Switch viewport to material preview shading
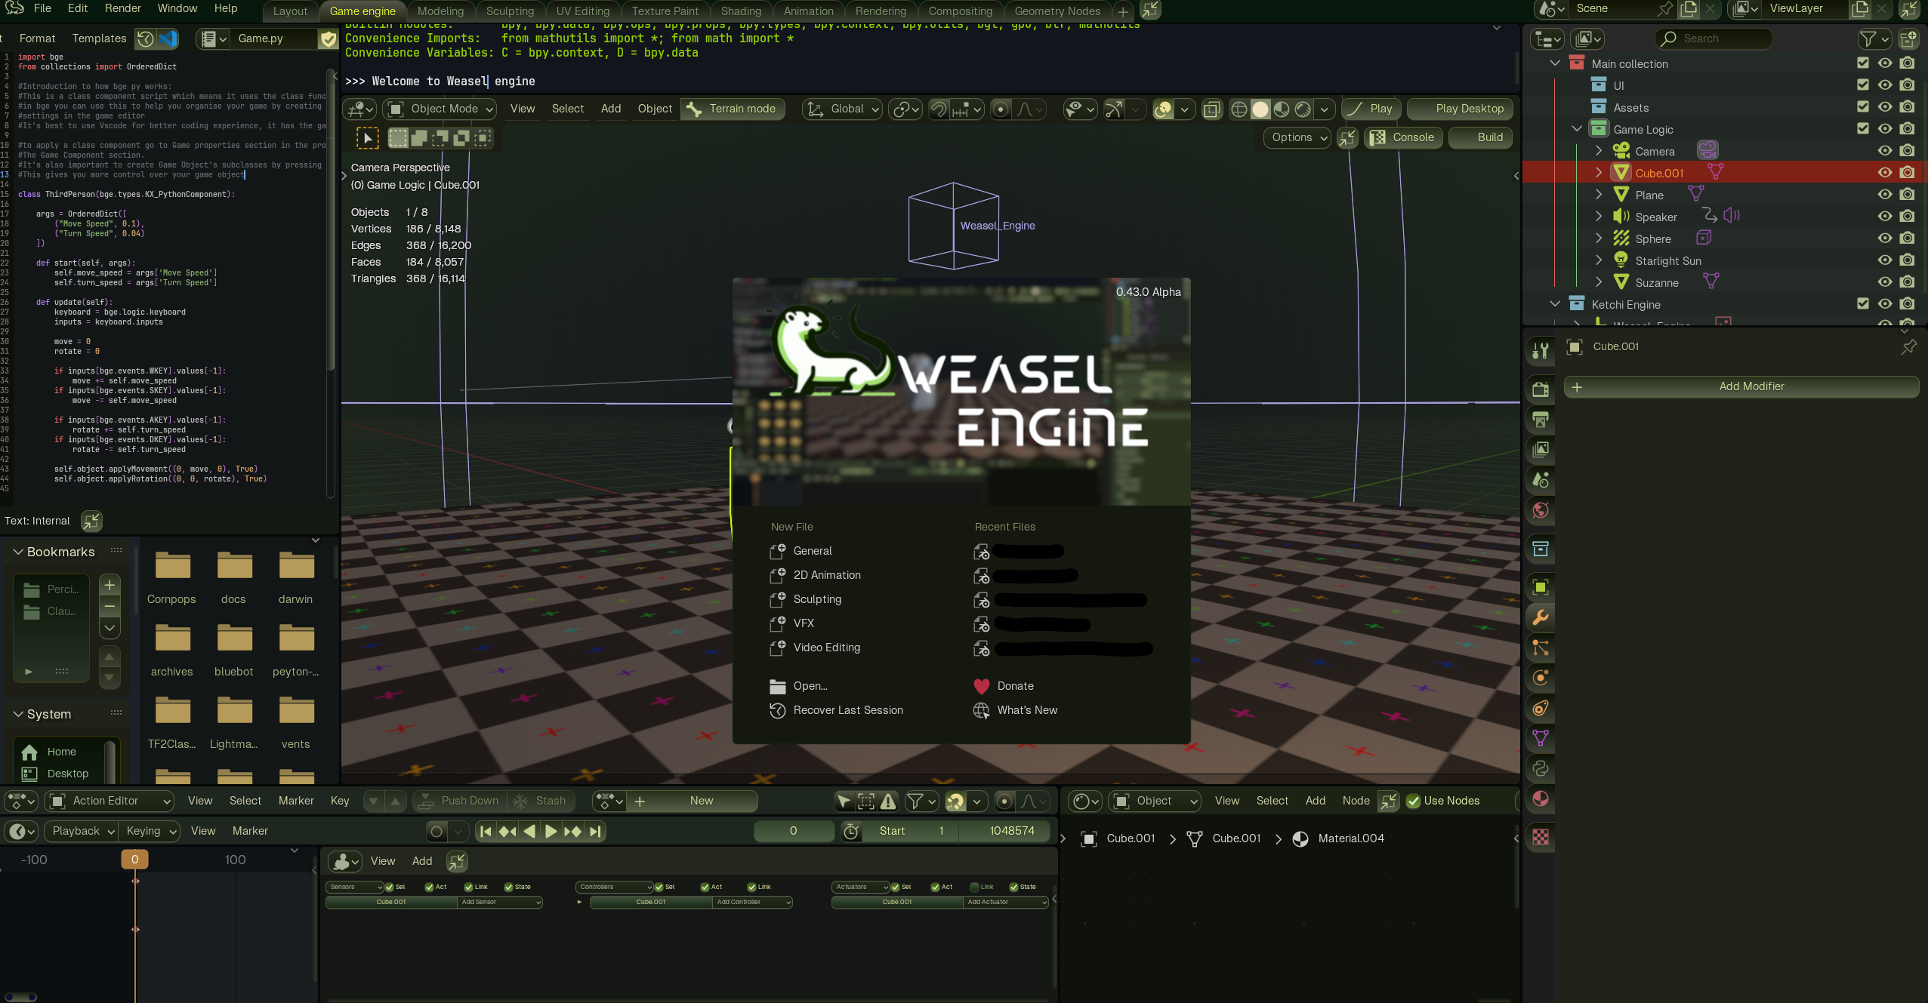 [1282, 109]
